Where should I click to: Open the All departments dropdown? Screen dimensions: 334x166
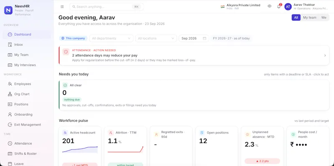click(111, 38)
